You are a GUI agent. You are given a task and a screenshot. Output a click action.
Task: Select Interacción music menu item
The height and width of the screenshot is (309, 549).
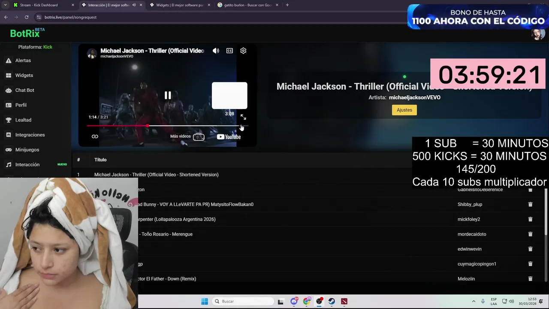27,164
